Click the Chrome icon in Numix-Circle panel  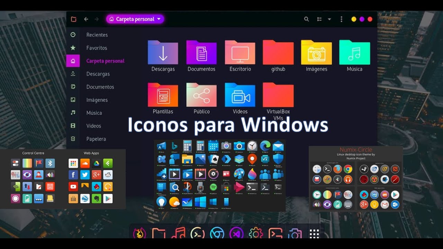[348, 169]
